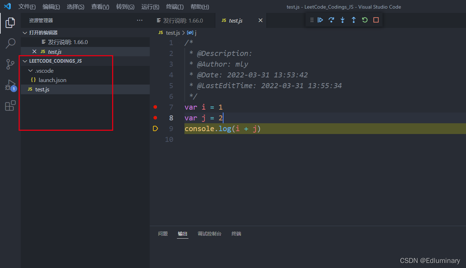Click the JS file icon in the breadcrumb
466x268 pixels.
pos(160,33)
